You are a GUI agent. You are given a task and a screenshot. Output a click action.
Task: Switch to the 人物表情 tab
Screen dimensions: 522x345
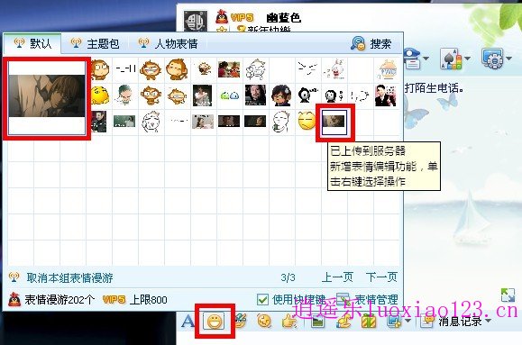169,43
